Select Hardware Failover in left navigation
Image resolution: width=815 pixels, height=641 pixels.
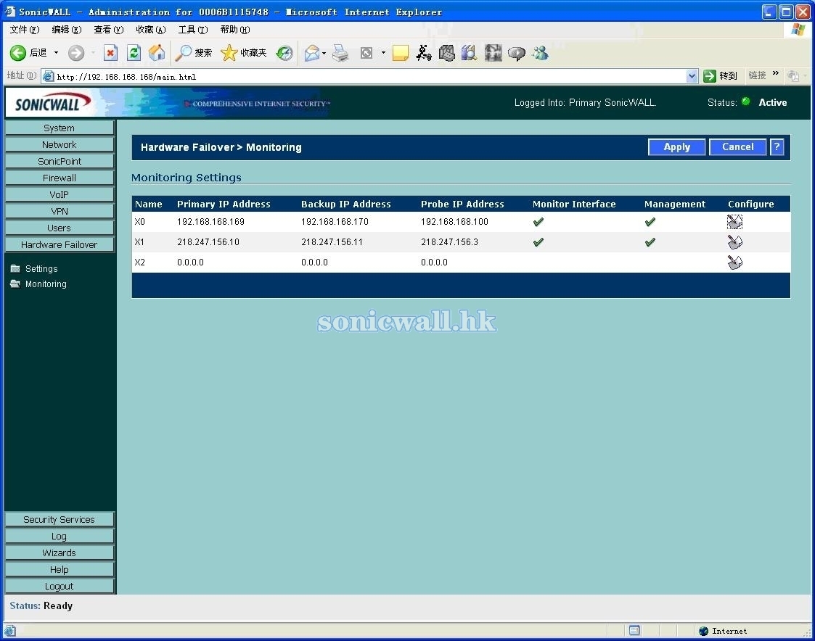pyautogui.click(x=60, y=244)
